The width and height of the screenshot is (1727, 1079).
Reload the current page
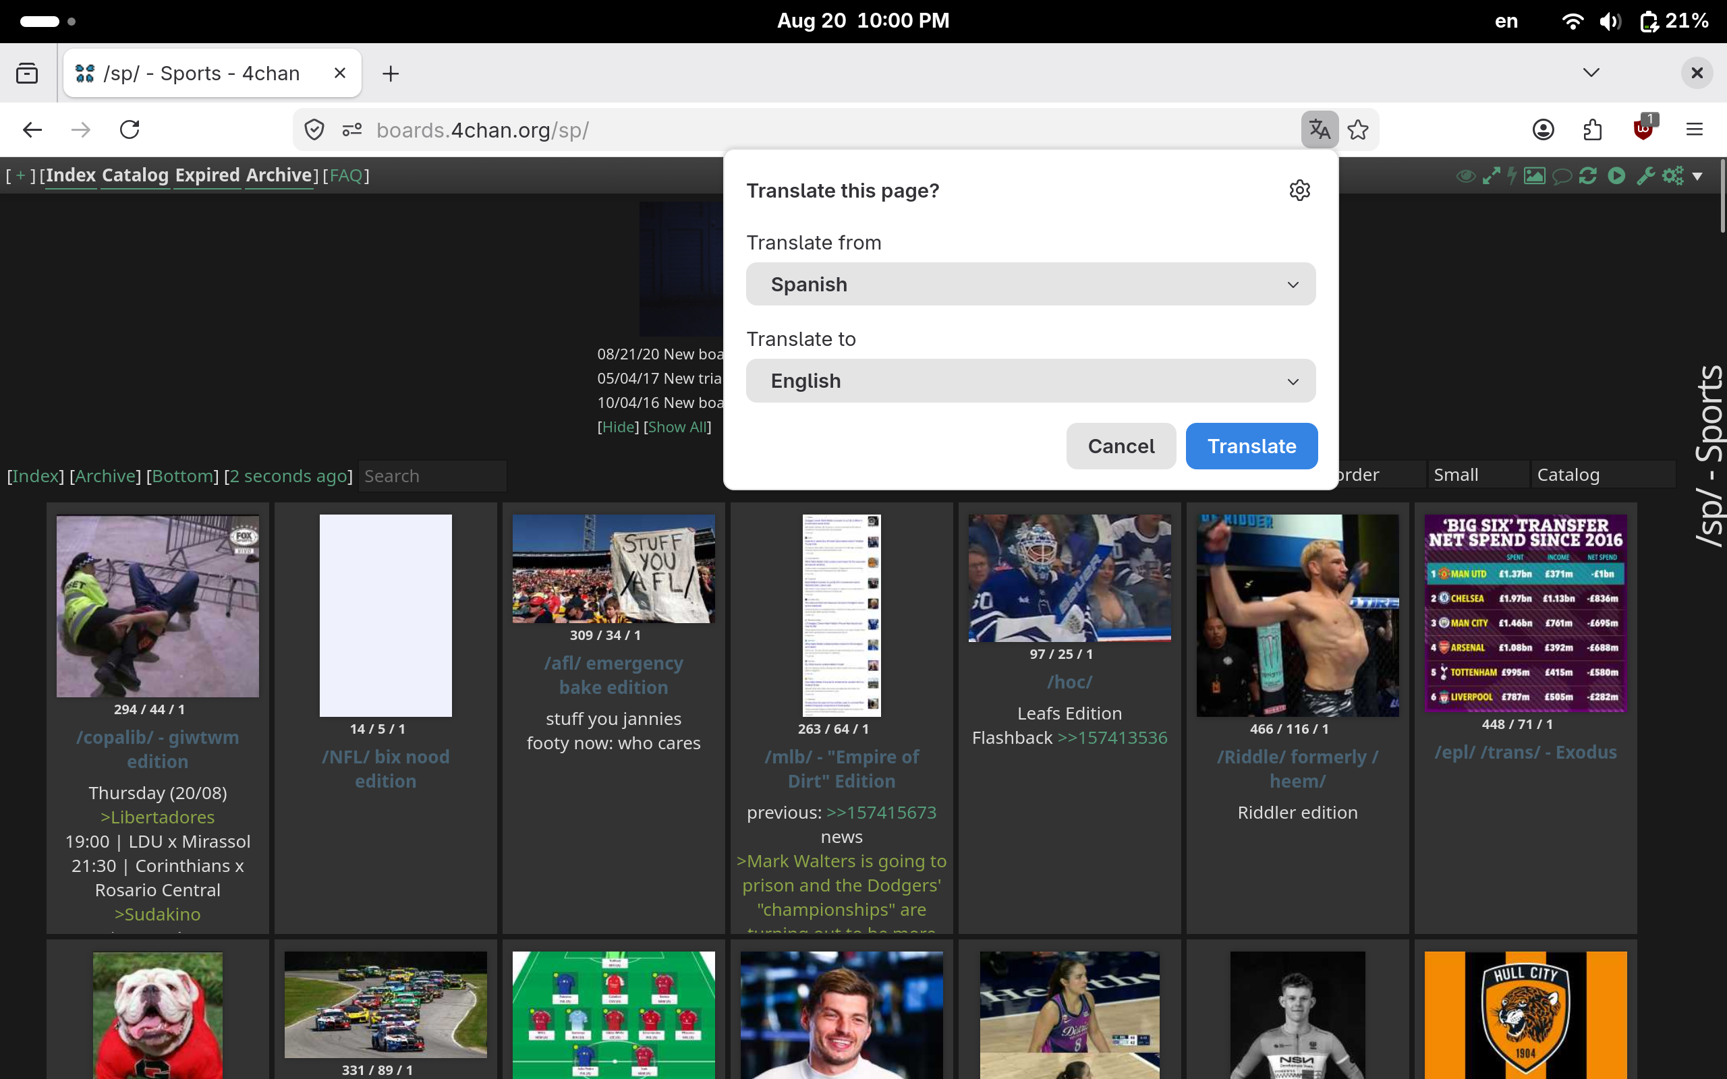point(130,130)
